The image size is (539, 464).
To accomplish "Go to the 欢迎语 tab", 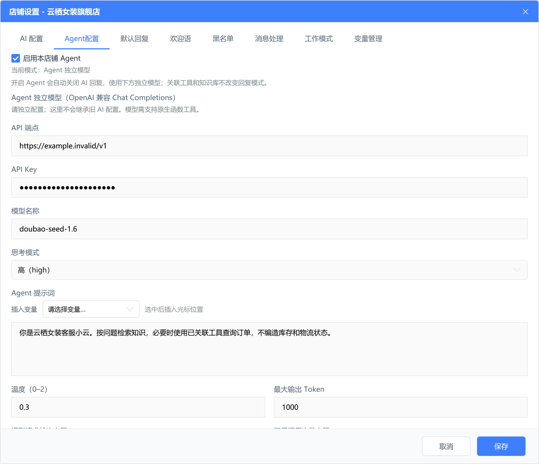I will (x=180, y=39).
